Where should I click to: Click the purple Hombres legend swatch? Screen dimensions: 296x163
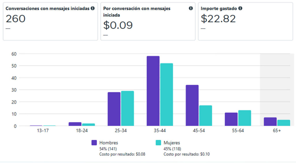(94, 142)
